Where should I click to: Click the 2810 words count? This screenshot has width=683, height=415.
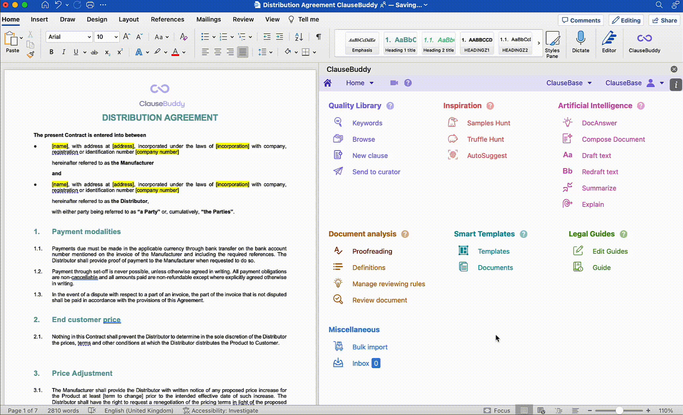click(x=63, y=411)
